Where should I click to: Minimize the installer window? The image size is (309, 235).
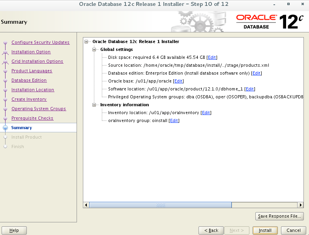pos(274,4)
